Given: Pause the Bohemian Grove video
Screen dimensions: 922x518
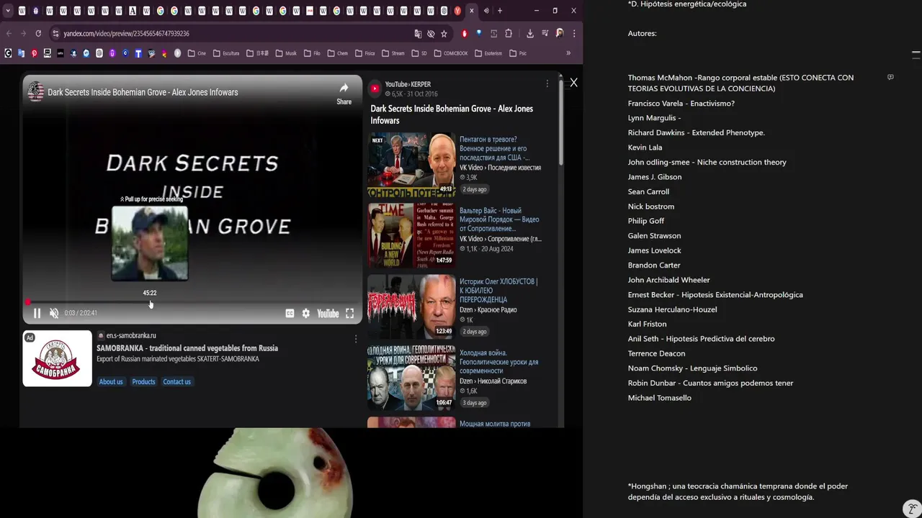Looking at the screenshot, I should [x=37, y=313].
